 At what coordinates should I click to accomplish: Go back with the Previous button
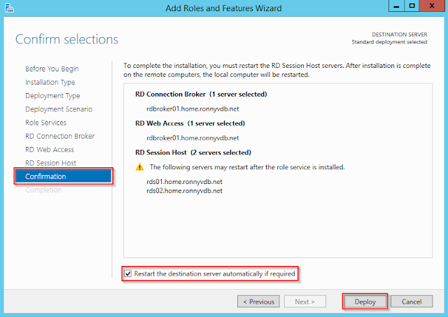point(258,302)
